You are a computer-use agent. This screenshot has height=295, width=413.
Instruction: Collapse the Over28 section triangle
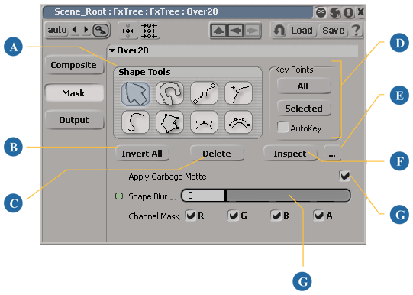[x=112, y=50]
